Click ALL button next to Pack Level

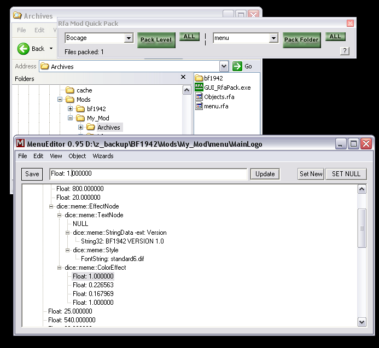[x=189, y=37]
